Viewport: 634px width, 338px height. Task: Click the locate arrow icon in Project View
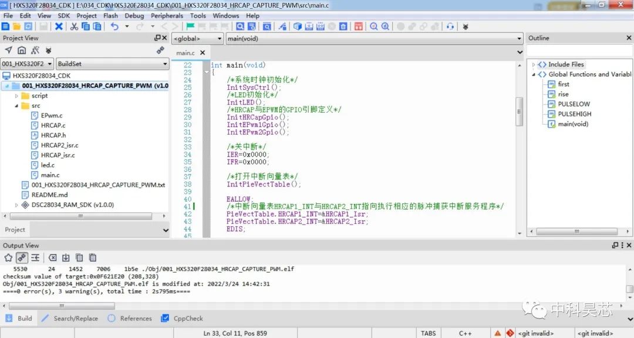point(8,50)
